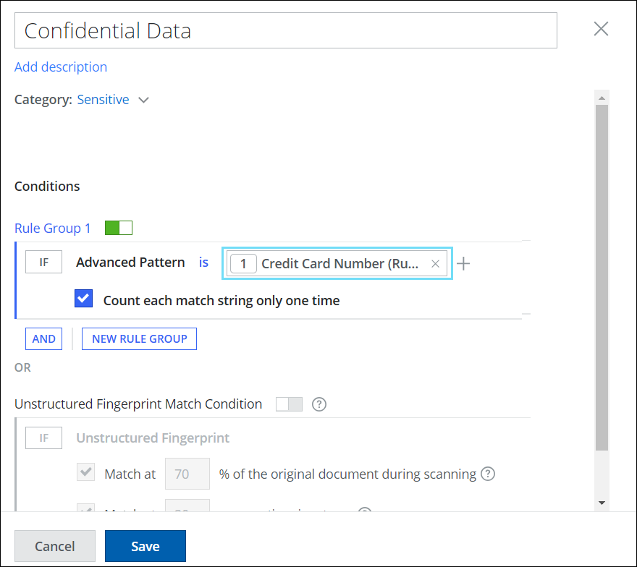
Task: Open the Sensitive category selector
Action: pyautogui.click(x=103, y=100)
